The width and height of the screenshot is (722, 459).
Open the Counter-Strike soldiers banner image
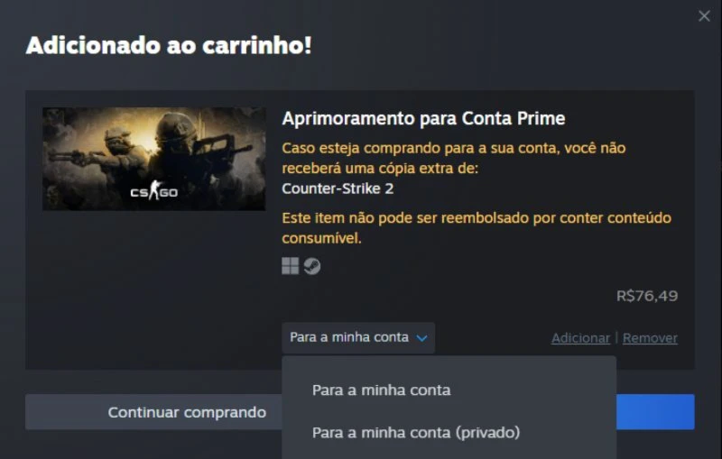coord(153,159)
